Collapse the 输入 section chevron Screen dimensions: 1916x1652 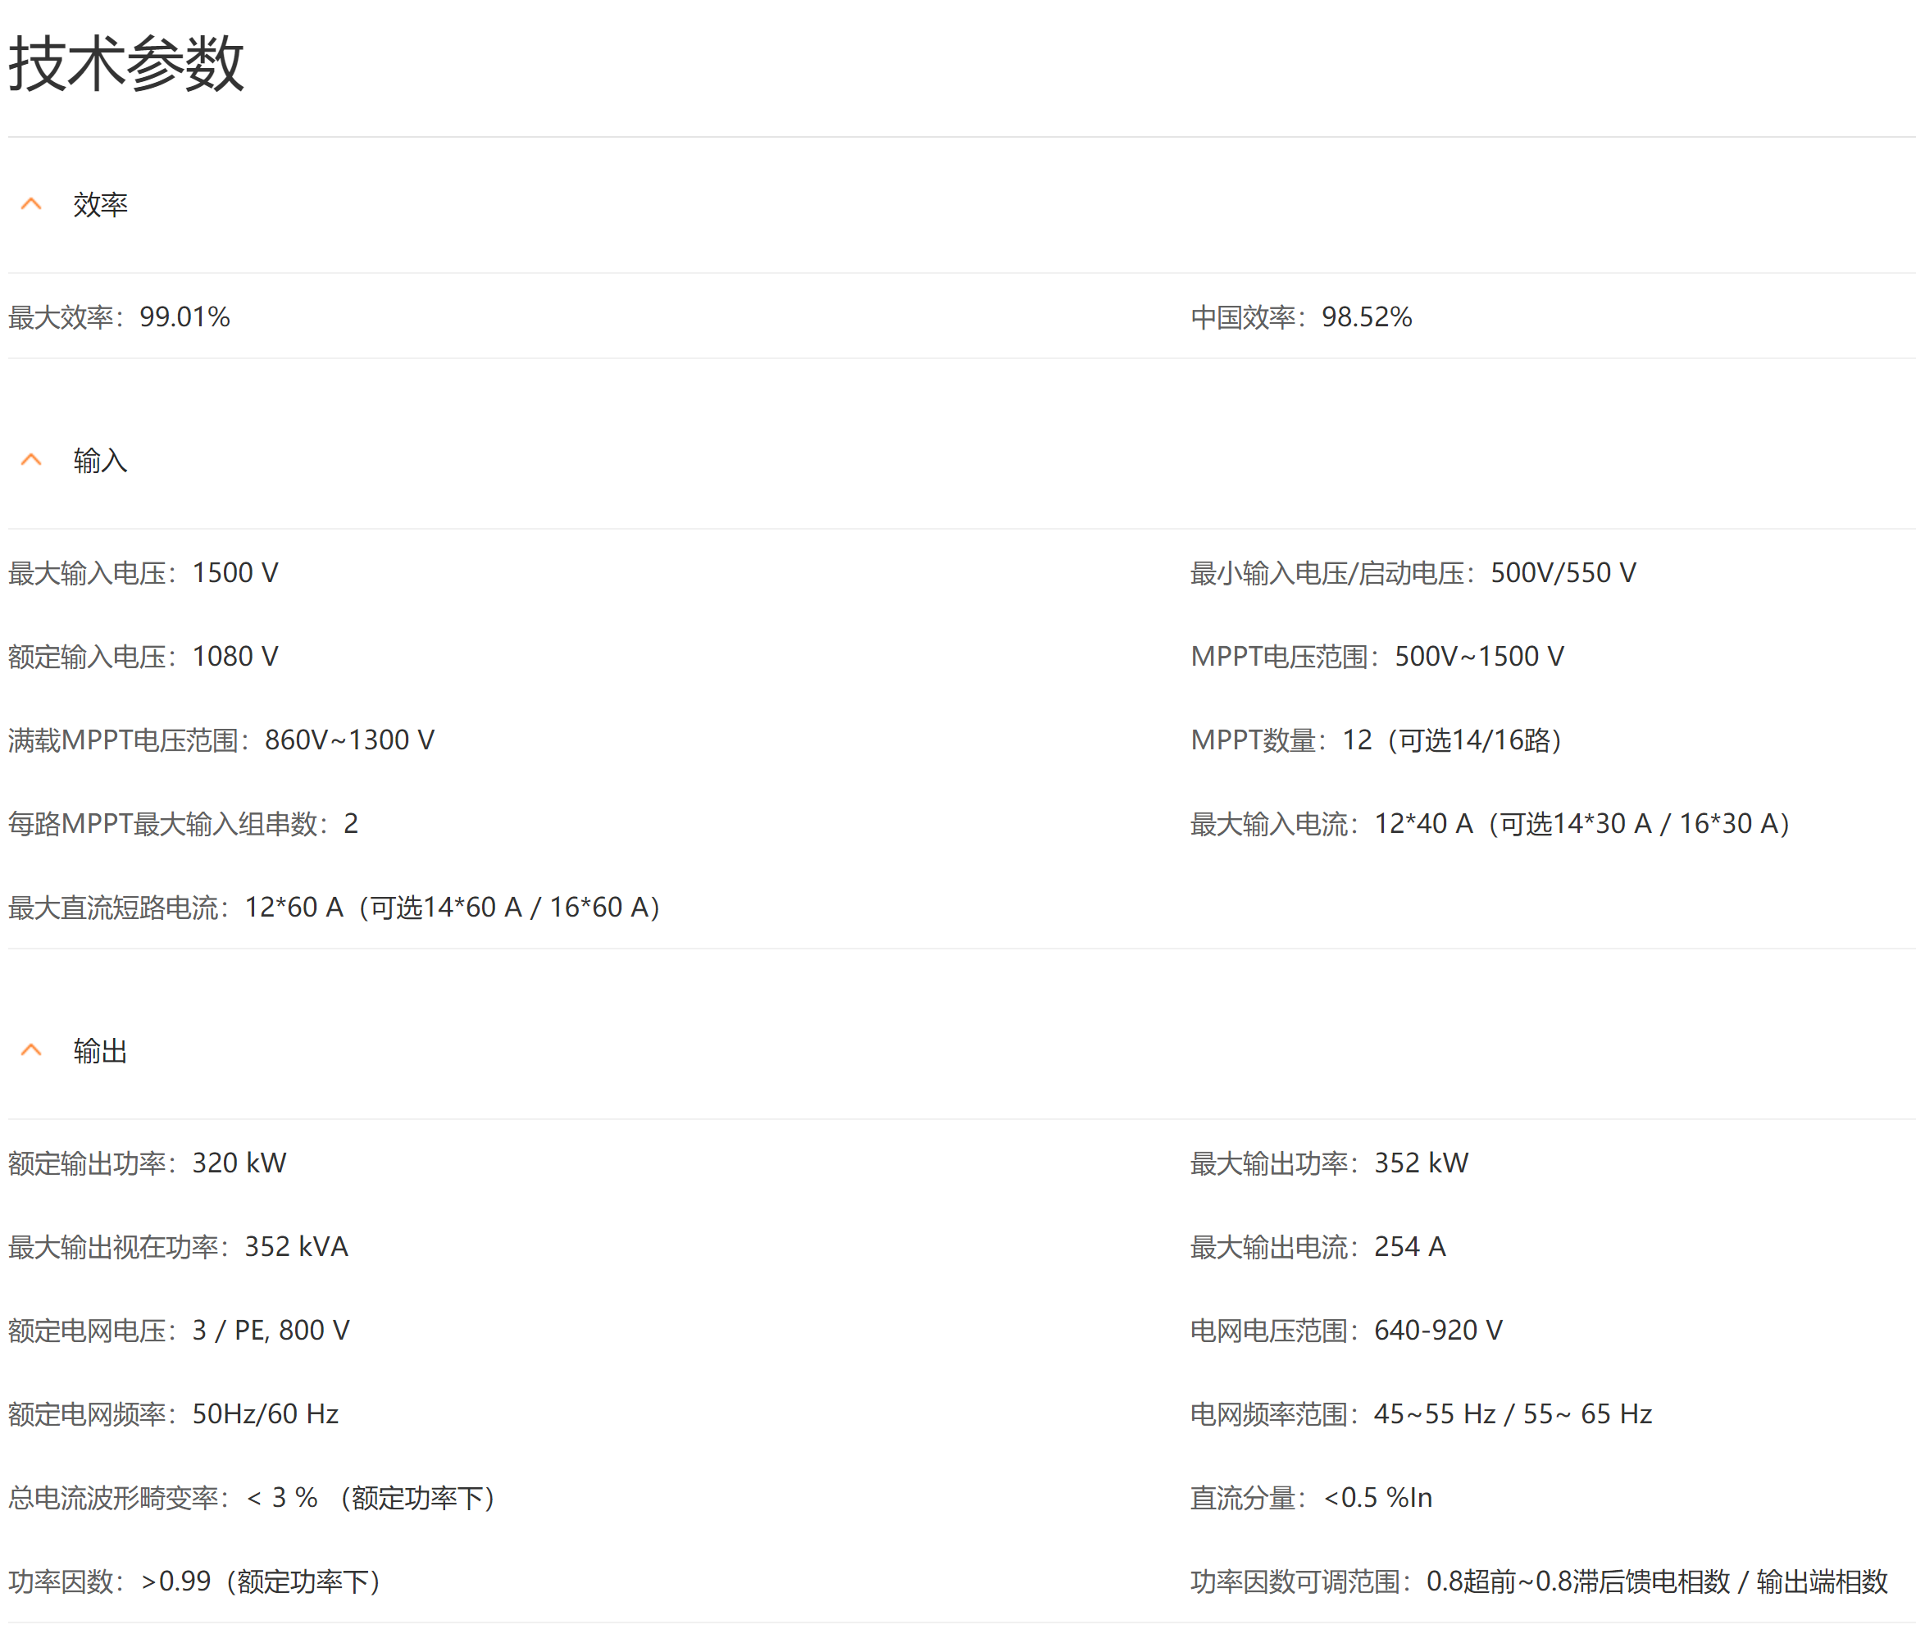click(x=31, y=461)
